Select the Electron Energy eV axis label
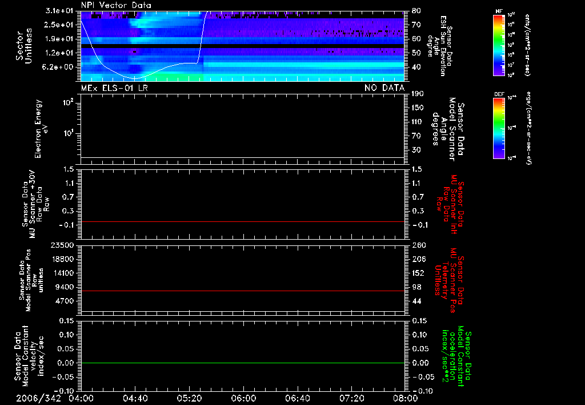Viewport: 585px width, 405px height. coord(42,129)
